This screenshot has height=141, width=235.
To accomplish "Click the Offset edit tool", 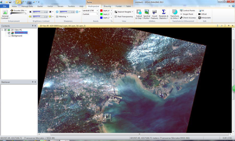I will coord(202,14).
